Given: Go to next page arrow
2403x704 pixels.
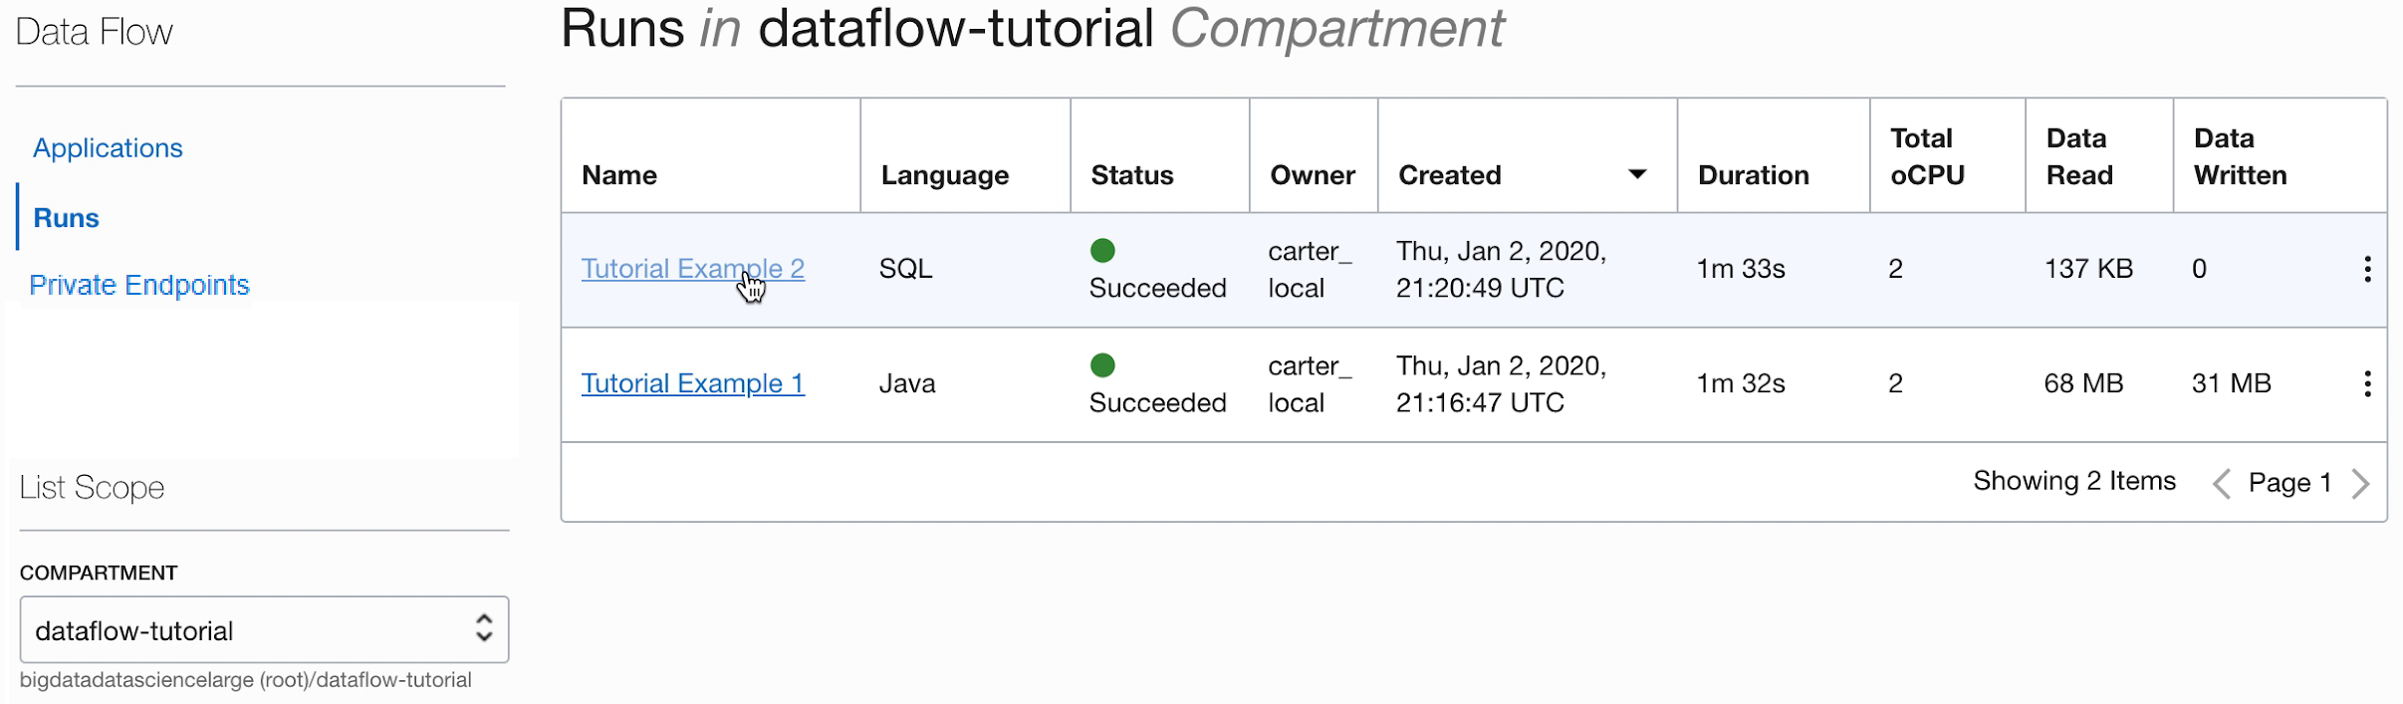Looking at the screenshot, I should (2361, 484).
